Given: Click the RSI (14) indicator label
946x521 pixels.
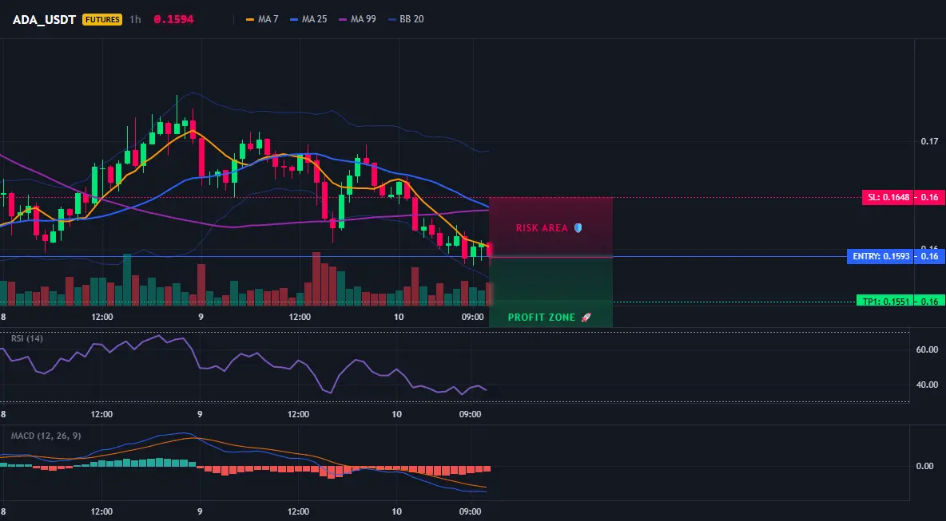Looking at the screenshot, I should tap(27, 338).
